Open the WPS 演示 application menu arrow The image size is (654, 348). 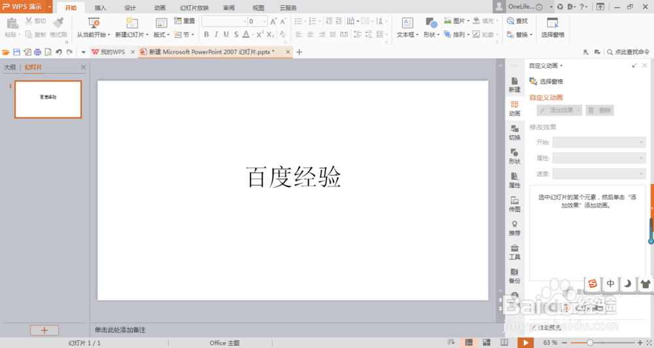[49, 7]
